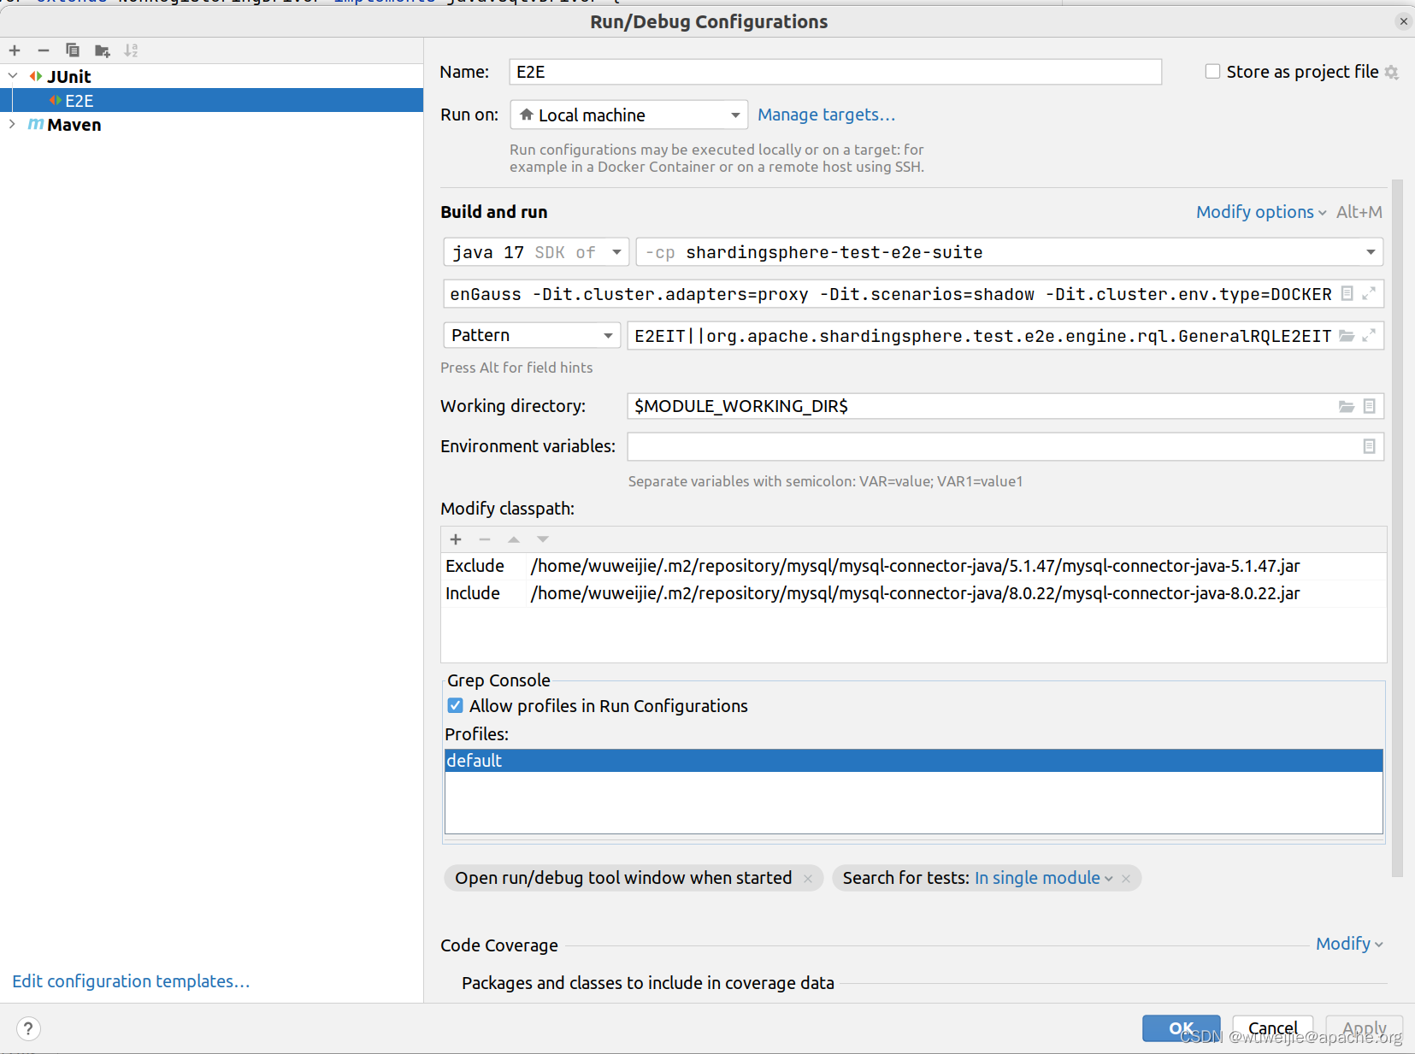Expand the Pattern field
This screenshot has height=1054, width=1415.
coord(1369,336)
